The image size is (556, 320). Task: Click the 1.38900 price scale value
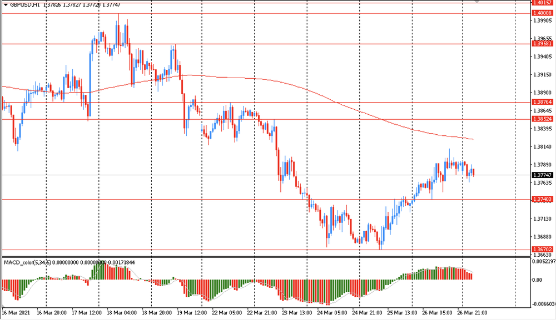click(x=543, y=93)
